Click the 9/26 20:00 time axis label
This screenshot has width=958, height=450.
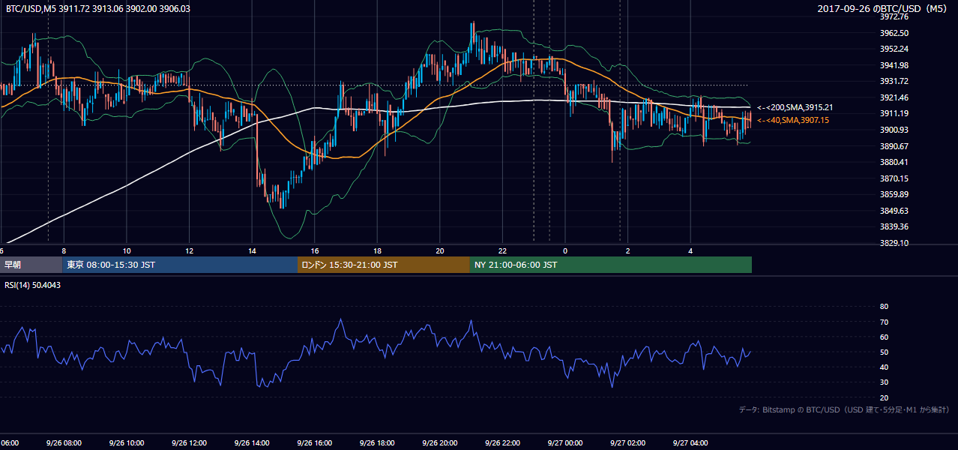439,443
